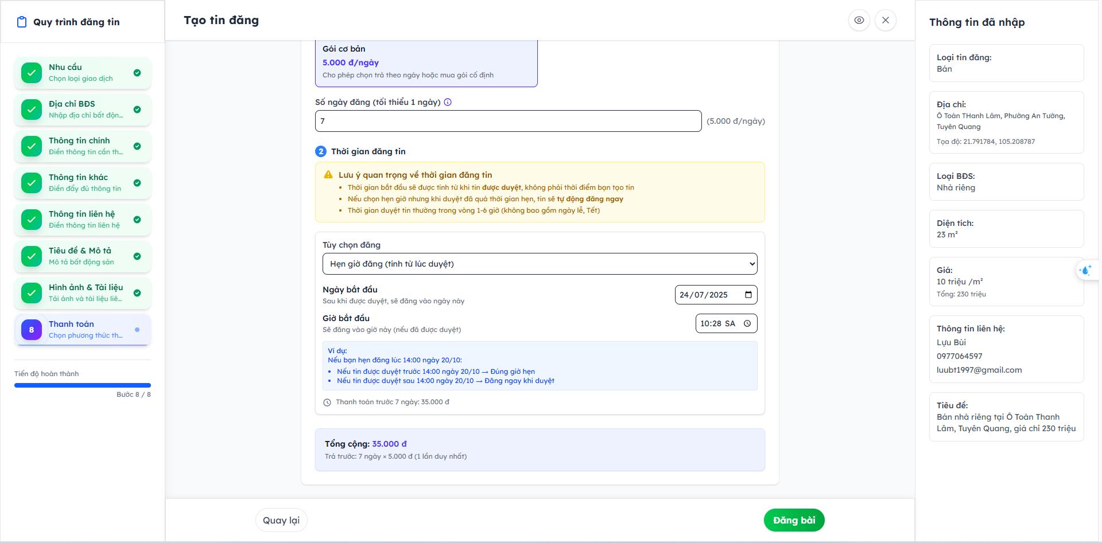Click green check square for Nhu cầu step
Viewport: 1102px width, 543px height.
click(x=32, y=73)
